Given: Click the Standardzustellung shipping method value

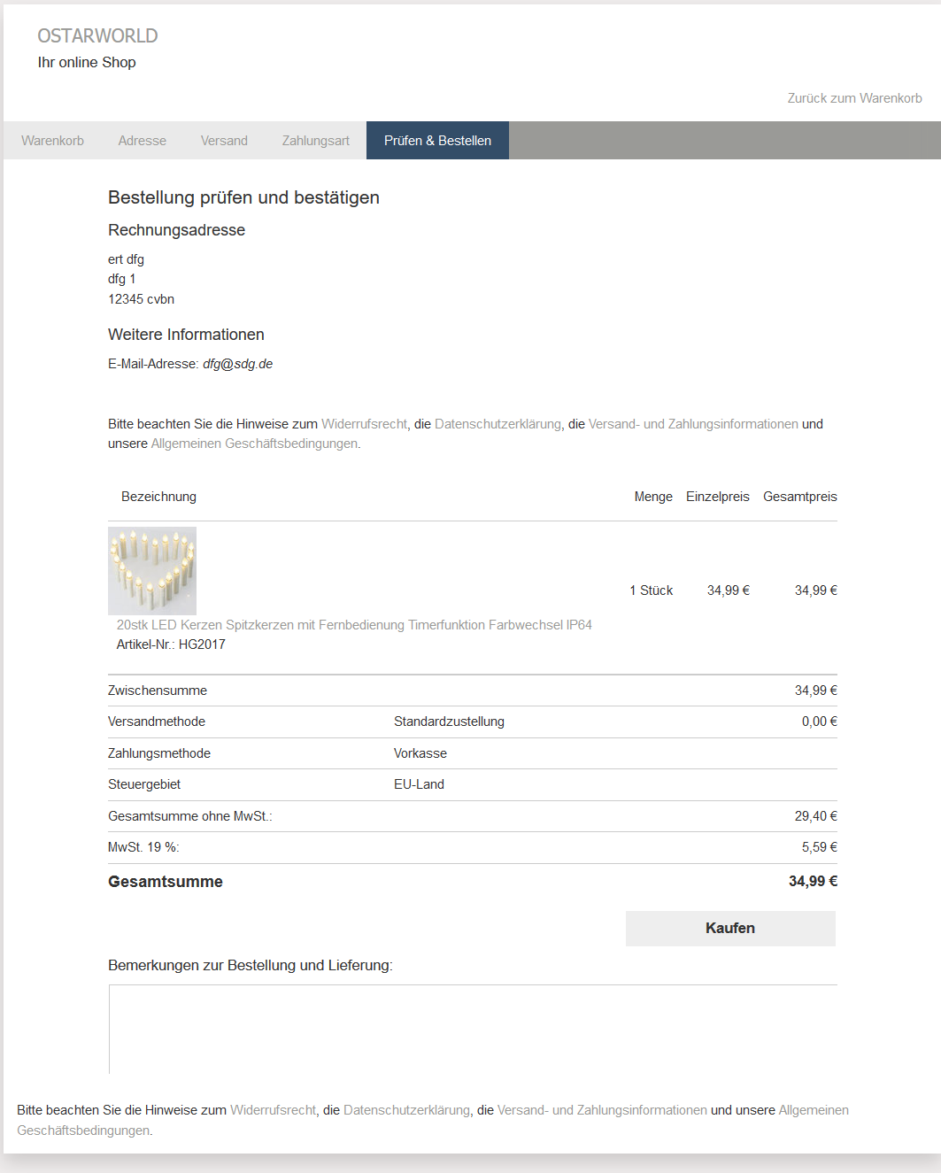Looking at the screenshot, I should pyautogui.click(x=449, y=722).
